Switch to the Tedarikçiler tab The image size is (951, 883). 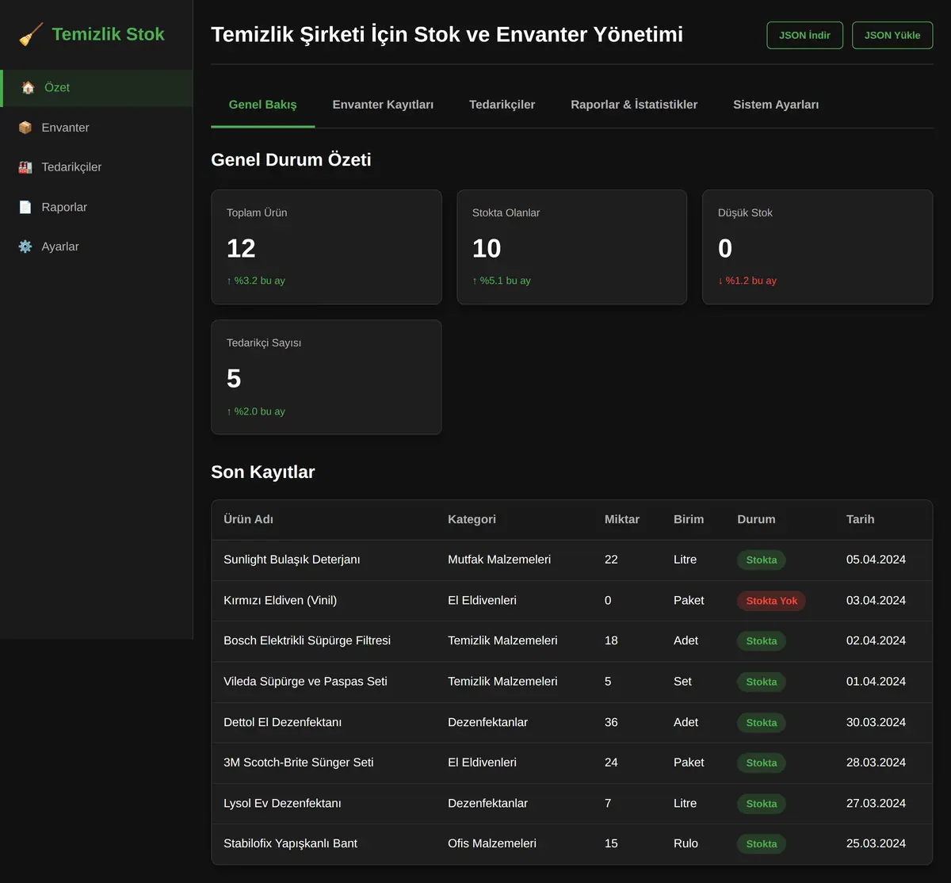coord(502,105)
